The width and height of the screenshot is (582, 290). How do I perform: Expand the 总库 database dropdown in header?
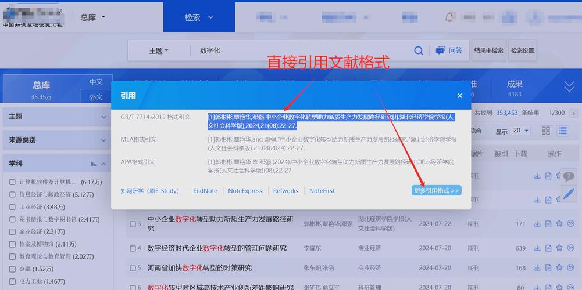[x=93, y=17]
